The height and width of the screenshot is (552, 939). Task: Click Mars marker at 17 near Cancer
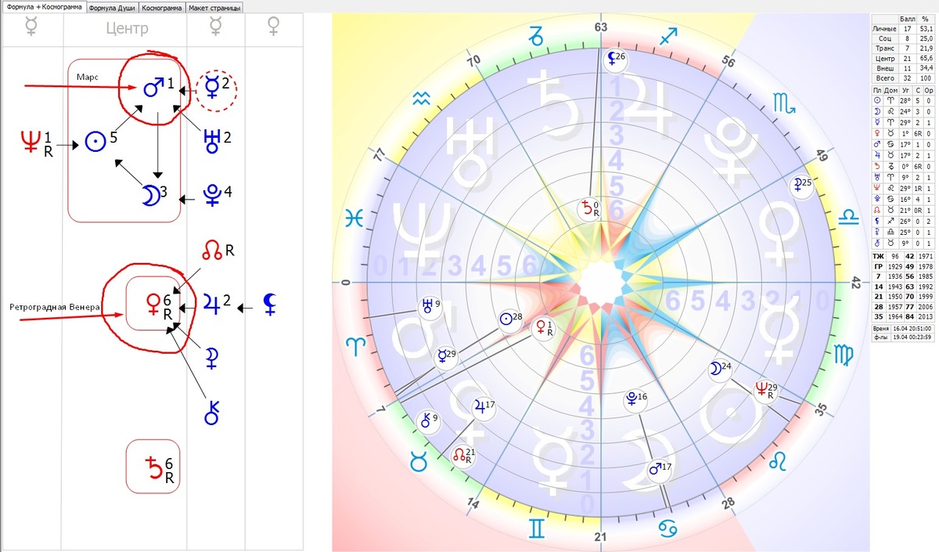[x=660, y=469]
